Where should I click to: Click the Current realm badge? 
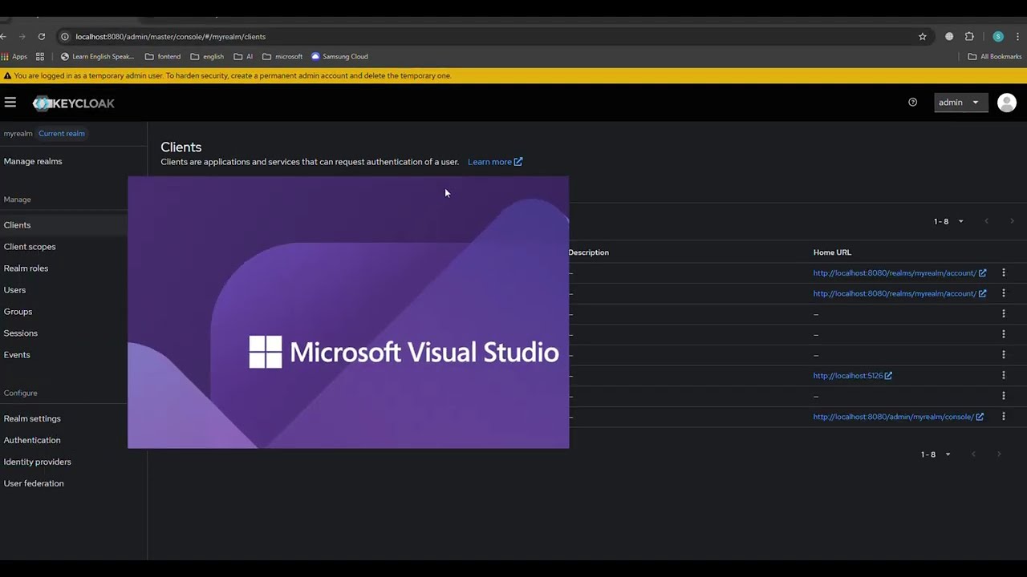click(62, 134)
